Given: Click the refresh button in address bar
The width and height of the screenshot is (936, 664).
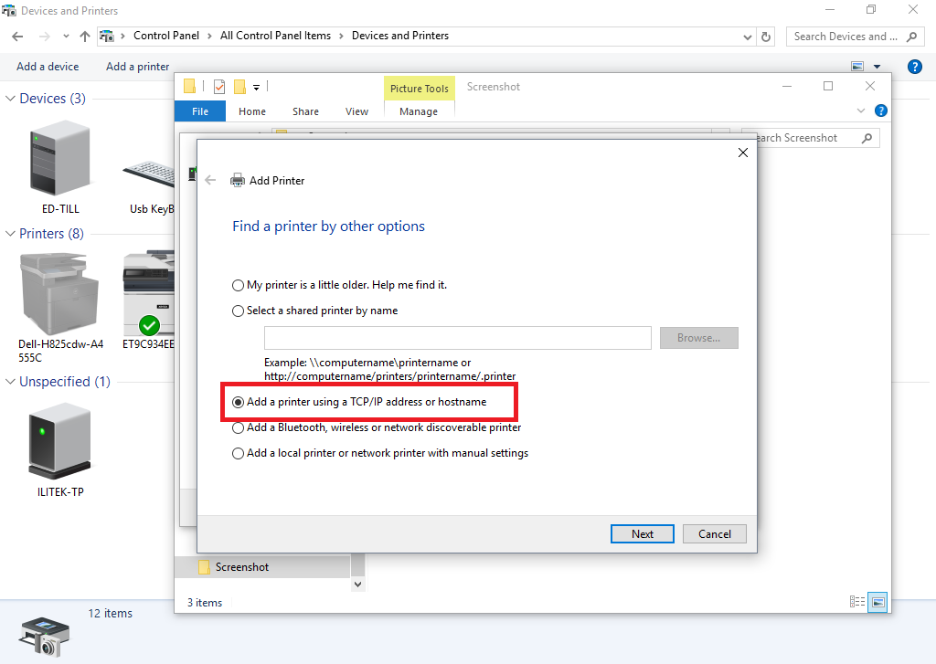Looking at the screenshot, I should coord(767,37).
